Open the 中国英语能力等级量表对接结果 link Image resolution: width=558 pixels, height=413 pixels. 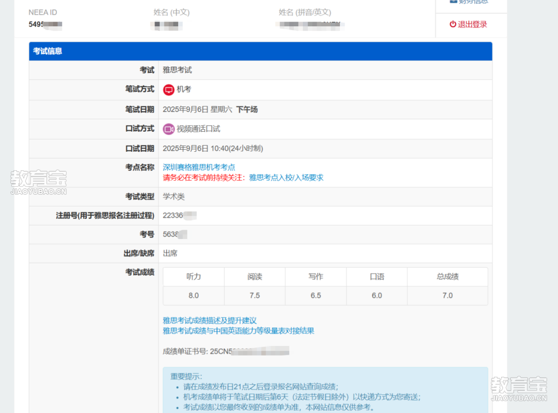coord(238,331)
